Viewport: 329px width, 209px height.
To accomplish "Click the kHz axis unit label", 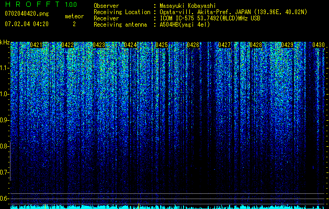I will tap(5, 42).
